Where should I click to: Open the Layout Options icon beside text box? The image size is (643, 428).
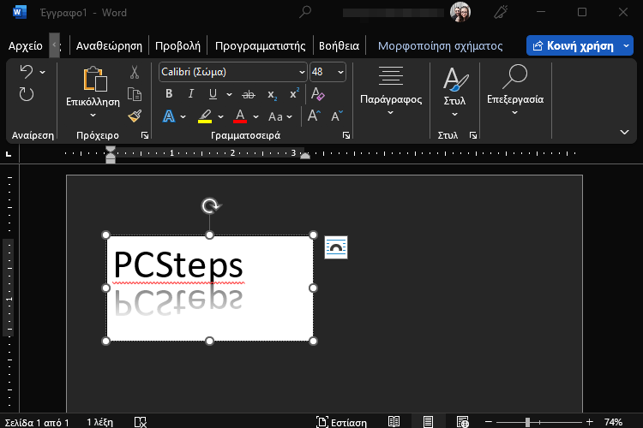tap(336, 247)
